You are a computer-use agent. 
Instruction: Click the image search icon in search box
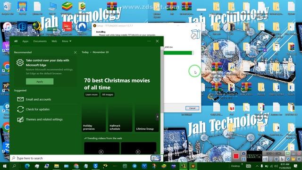click(x=156, y=158)
